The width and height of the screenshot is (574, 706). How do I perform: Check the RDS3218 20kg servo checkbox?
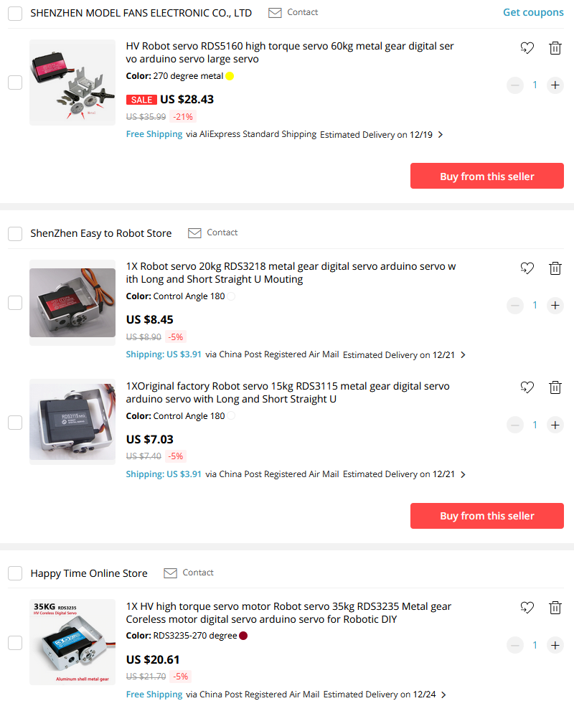click(15, 303)
